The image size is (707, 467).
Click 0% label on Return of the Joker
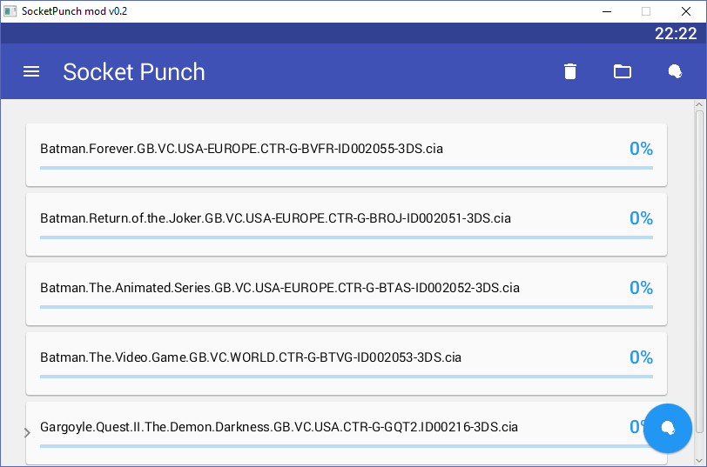(x=641, y=218)
